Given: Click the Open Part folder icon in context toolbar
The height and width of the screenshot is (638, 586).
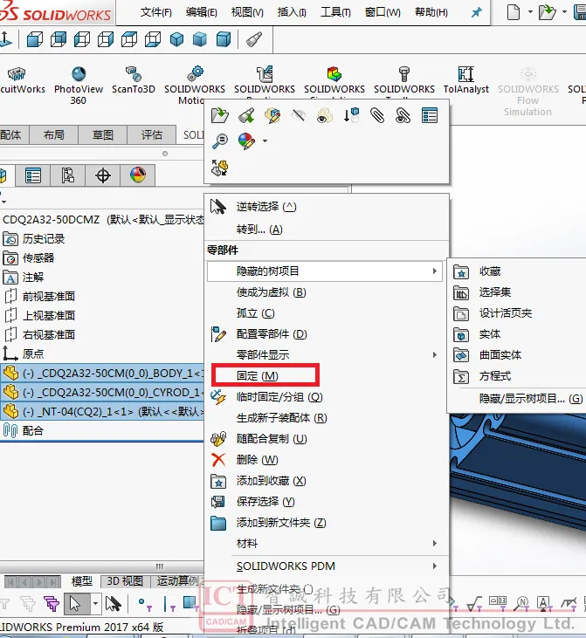Looking at the screenshot, I should (x=220, y=115).
